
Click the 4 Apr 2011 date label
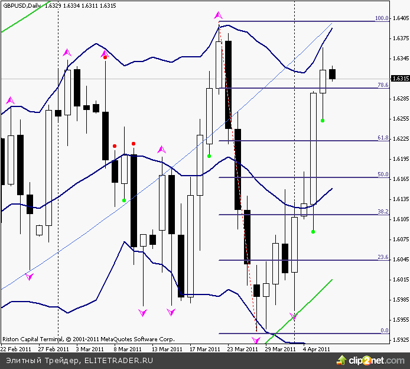click(x=316, y=349)
